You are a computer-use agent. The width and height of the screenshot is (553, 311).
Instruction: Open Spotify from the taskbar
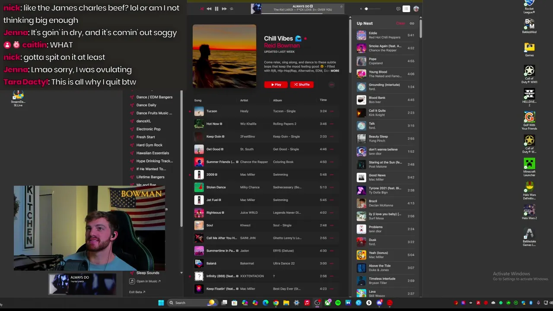click(338, 303)
